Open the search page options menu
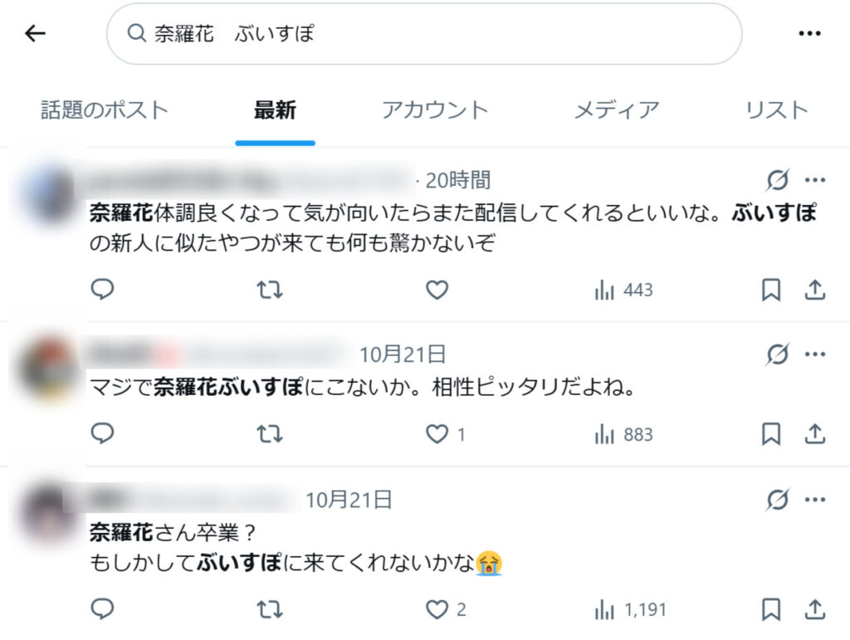This screenshot has height=640, width=850. [809, 32]
